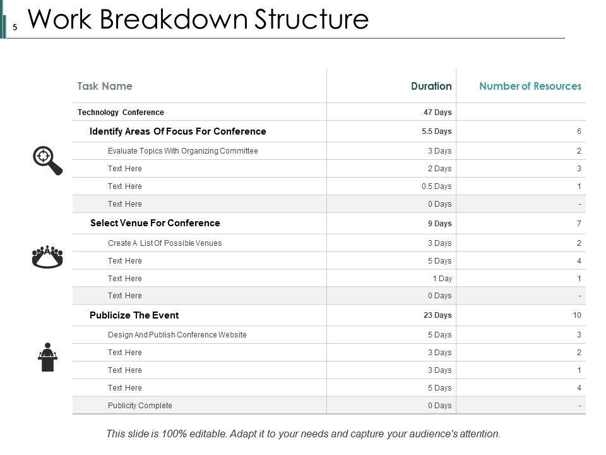Select the editable slide footer note text
Image resolution: width=606 pixels, height=455 pixels.
click(303, 434)
